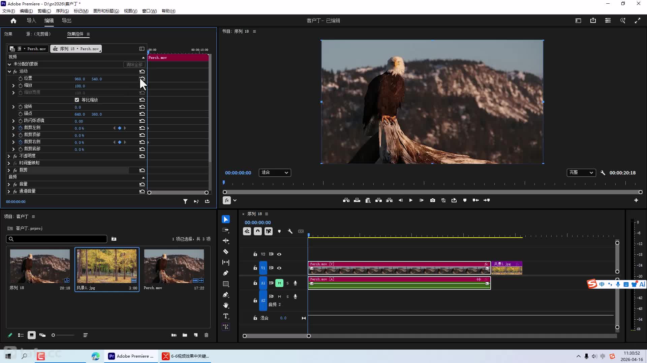Create a new bin in Project panel

(x=185, y=335)
